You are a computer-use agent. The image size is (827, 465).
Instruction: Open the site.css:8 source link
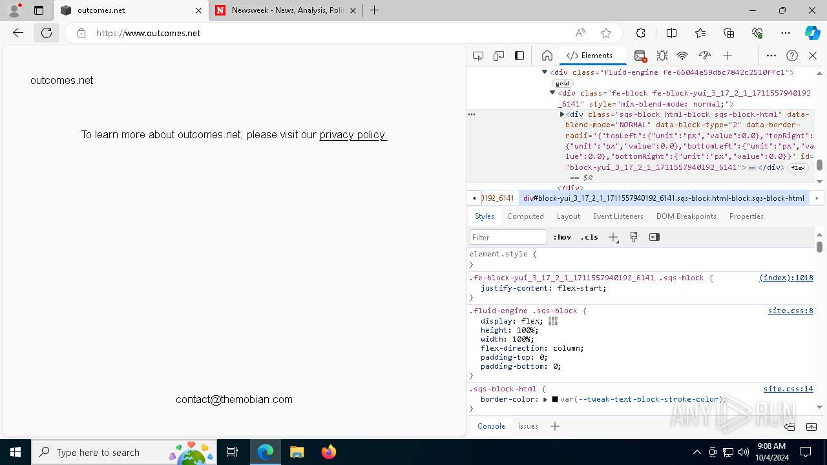tap(791, 311)
